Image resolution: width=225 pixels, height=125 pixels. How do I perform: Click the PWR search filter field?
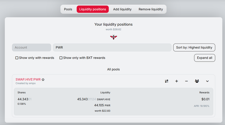112,48
